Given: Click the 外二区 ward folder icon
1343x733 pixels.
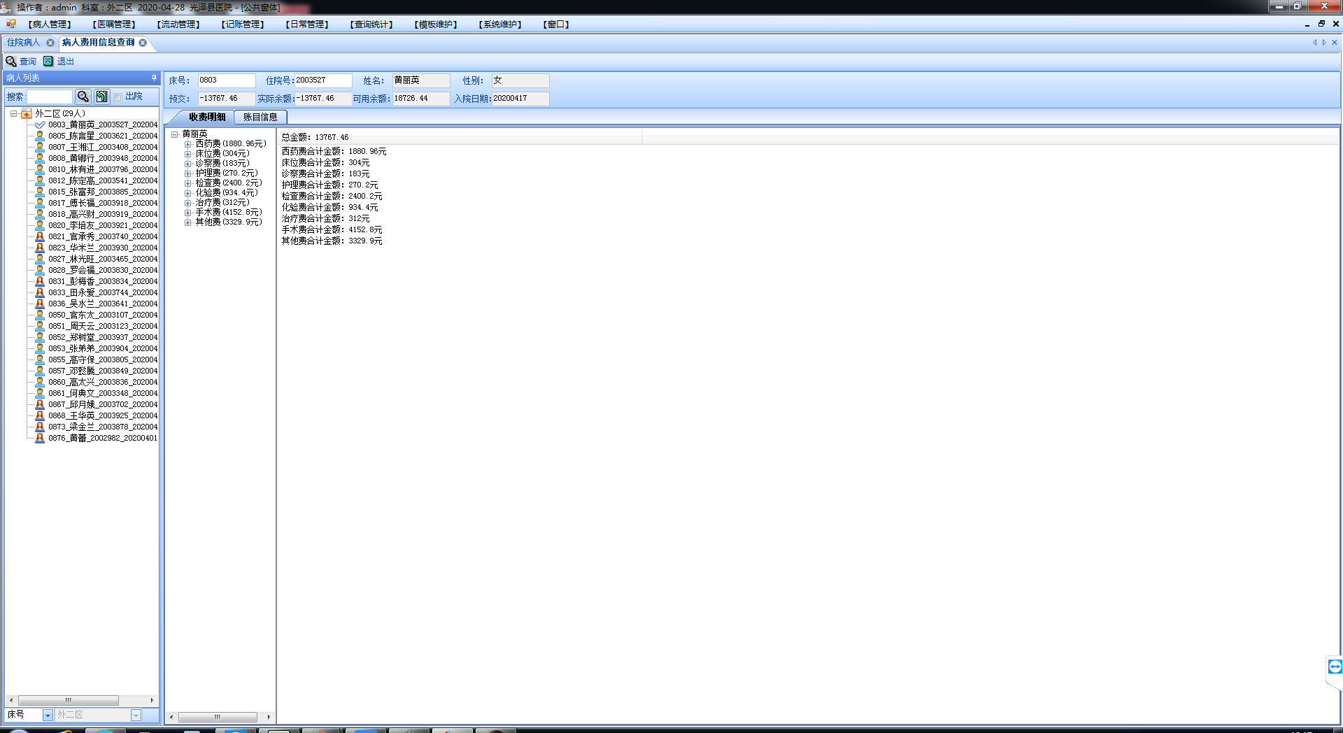Looking at the screenshot, I should coord(26,113).
